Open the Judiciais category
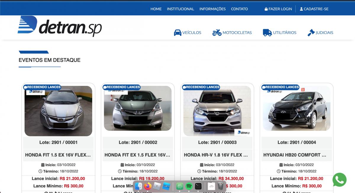 [x=320, y=33]
